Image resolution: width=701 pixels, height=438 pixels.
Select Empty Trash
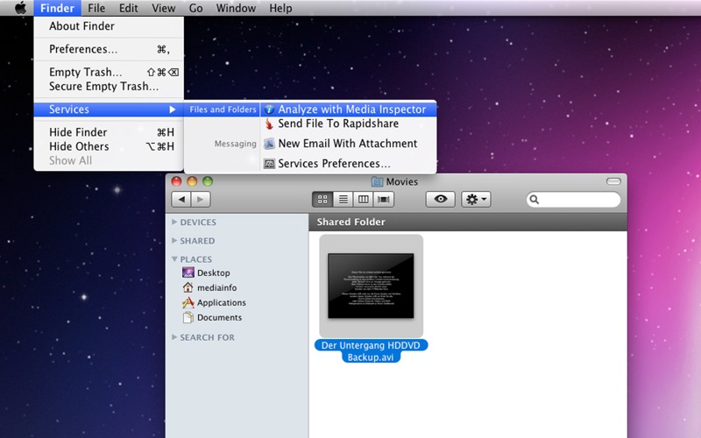109,72
